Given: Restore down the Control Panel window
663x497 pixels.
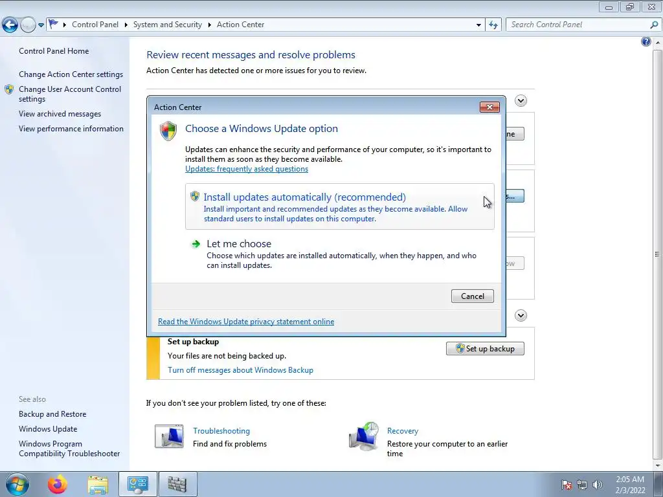Looking at the screenshot, I should pyautogui.click(x=630, y=7).
